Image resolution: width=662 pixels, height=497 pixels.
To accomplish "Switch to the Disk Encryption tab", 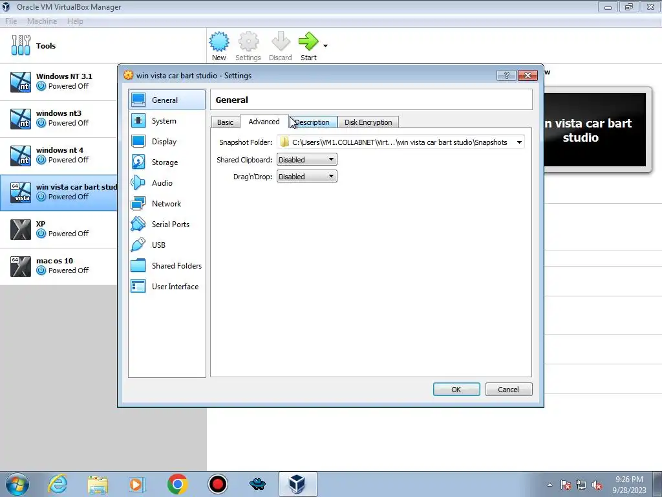I will [368, 122].
